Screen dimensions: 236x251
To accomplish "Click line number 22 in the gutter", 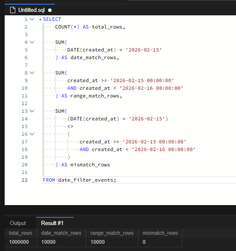I will coord(25,180).
